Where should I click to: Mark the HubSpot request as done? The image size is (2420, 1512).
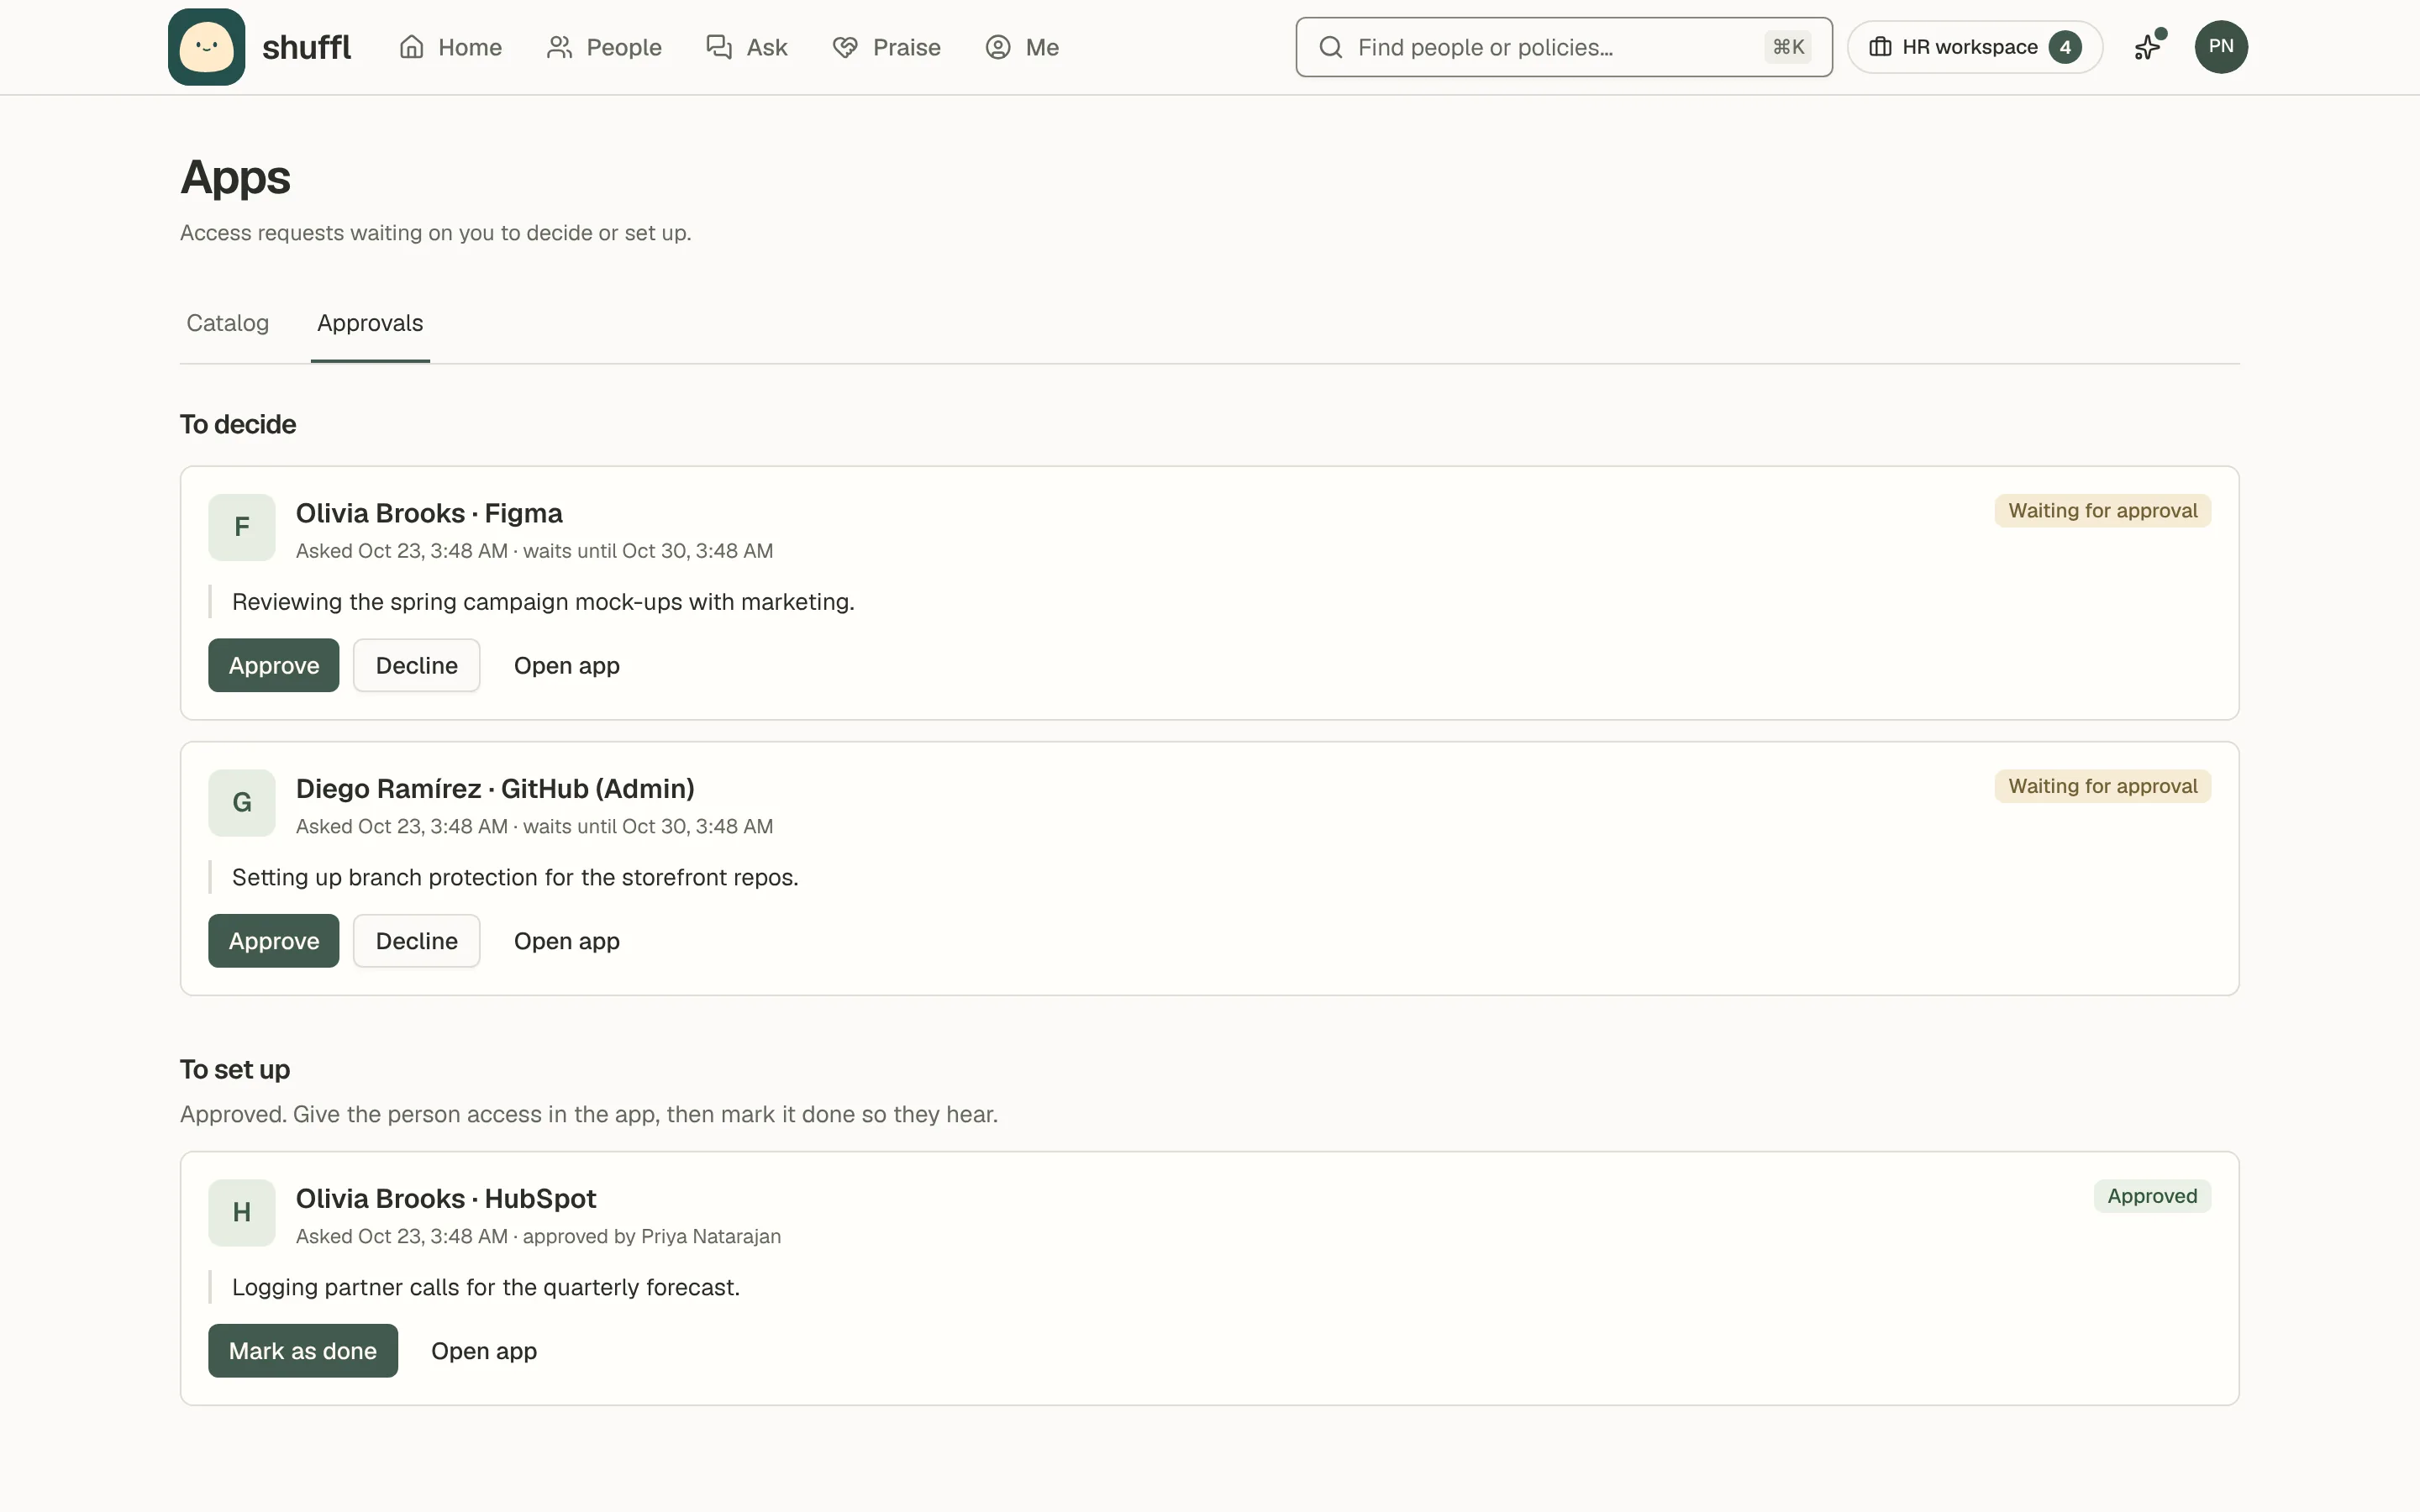tap(303, 1351)
